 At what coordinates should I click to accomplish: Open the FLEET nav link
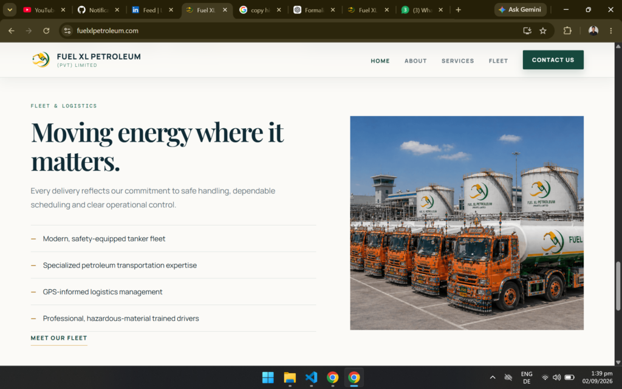498,61
